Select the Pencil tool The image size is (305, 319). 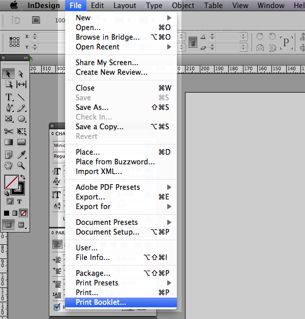point(21,108)
